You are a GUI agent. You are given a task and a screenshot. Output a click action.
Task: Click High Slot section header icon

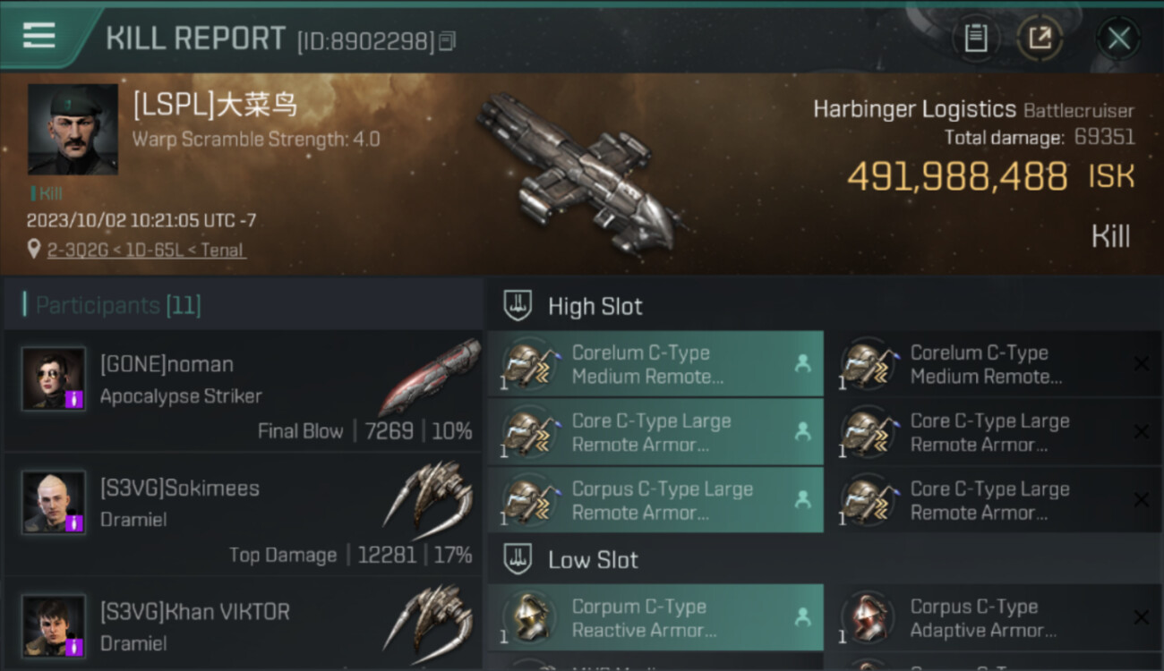pos(518,306)
